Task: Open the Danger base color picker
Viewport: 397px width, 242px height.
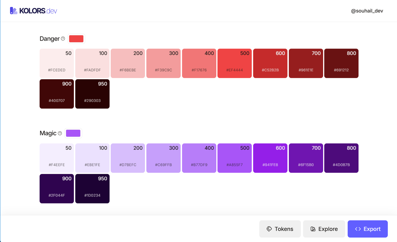Action: click(x=76, y=39)
